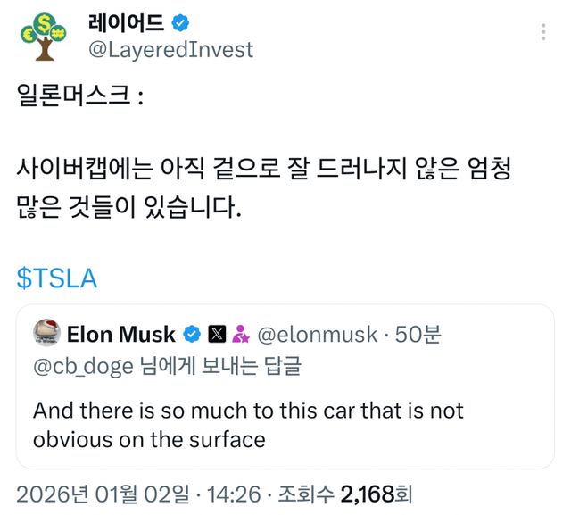Open Elon Musk's name in quoted post
Image resolution: width=571 pixels, height=515 pixels.
121,335
